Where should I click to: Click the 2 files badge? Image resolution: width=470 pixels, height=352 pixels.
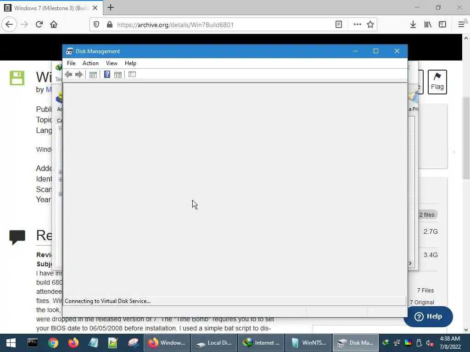tap(427, 215)
